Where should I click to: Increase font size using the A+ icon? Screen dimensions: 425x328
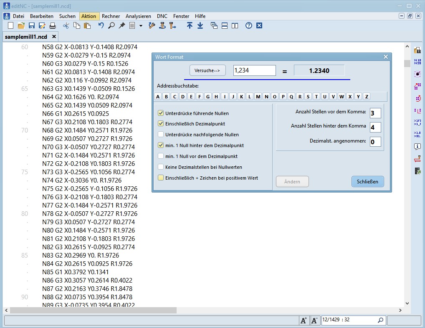[304, 320]
